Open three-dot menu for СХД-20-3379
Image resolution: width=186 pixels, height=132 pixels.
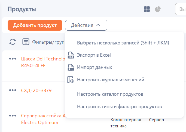pyautogui.click(x=13, y=90)
